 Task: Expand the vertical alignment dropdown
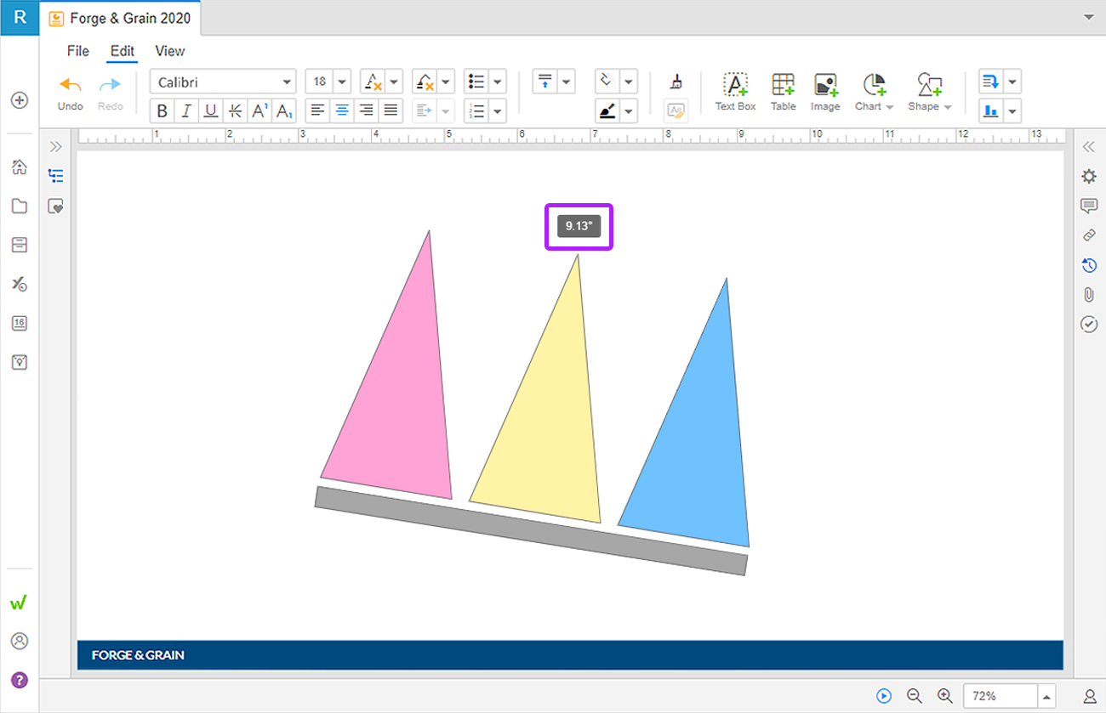567,82
